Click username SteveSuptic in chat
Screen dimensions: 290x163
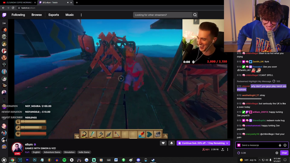(x=259, y=120)
